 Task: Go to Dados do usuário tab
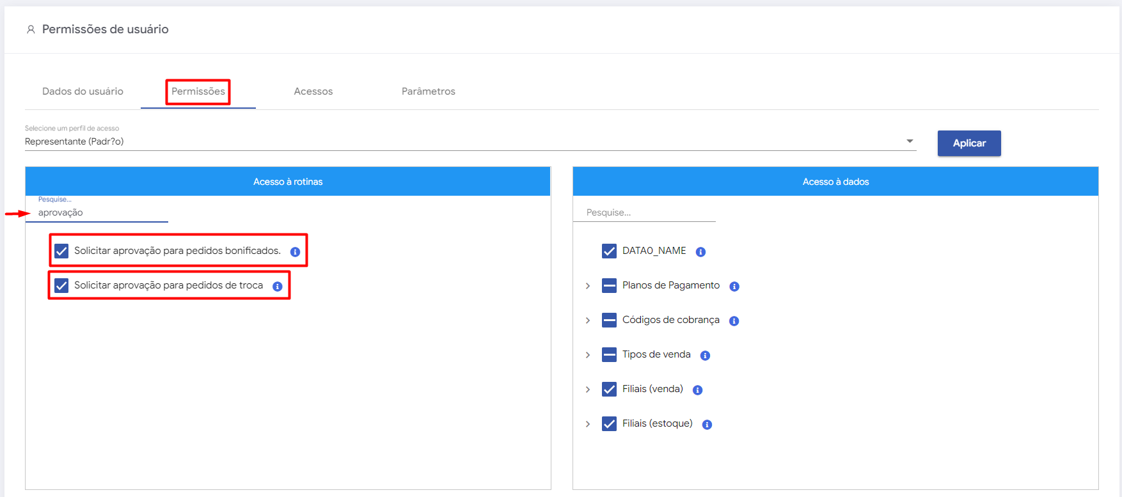pos(83,91)
